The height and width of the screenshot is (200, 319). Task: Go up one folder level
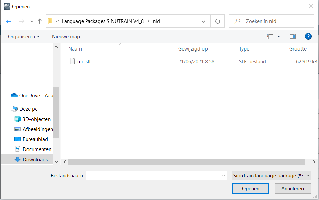(x=40, y=21)
